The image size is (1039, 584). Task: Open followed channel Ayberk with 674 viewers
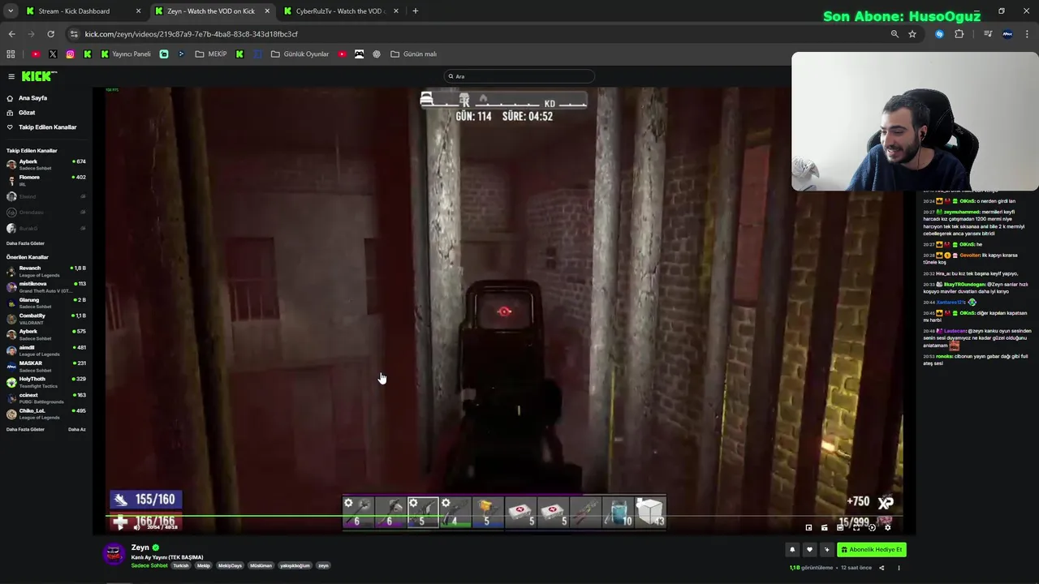click(46, 164)
